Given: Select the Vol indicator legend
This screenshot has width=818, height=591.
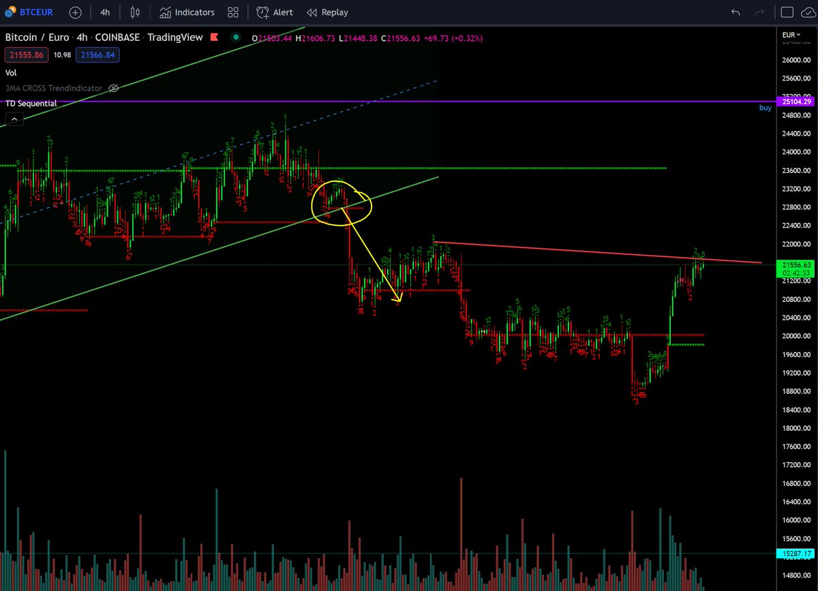Looking at the screenshot, I should [x=11, y=72].
